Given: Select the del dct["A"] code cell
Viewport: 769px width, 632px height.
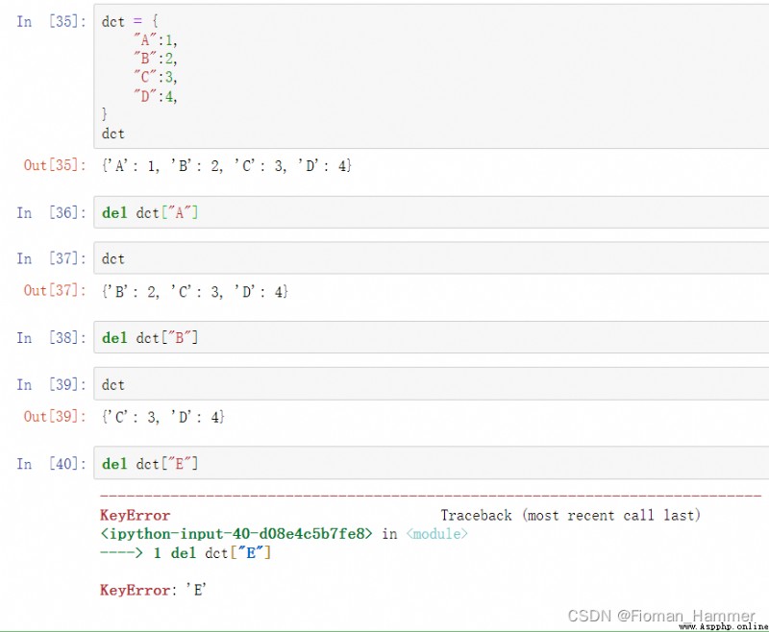Looking at the screenshot, I should click(x=431, y=212).
